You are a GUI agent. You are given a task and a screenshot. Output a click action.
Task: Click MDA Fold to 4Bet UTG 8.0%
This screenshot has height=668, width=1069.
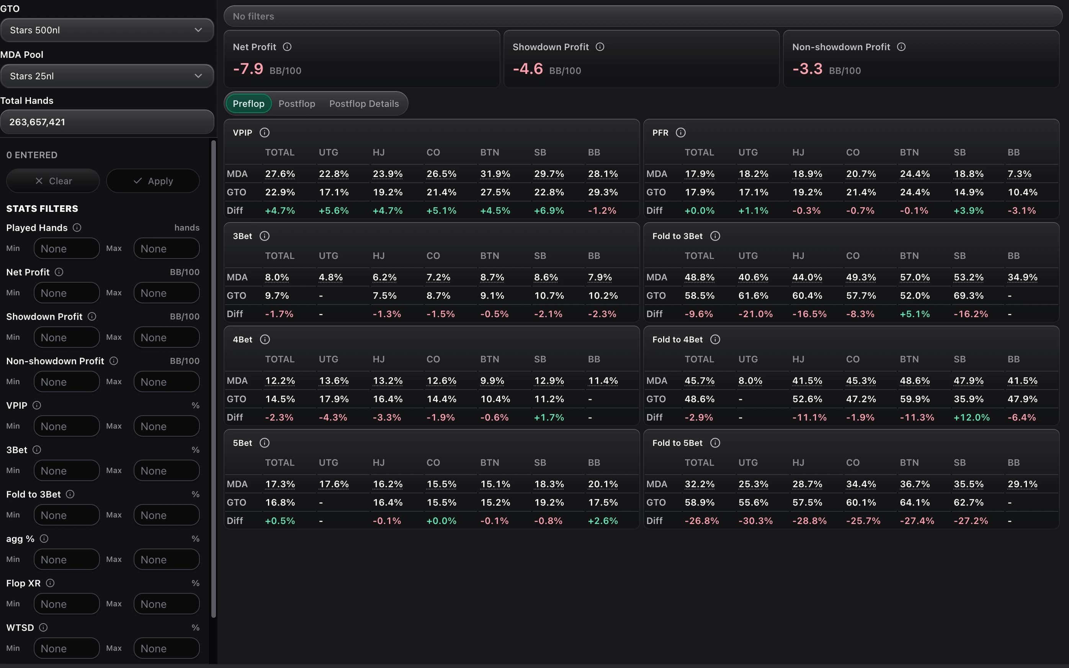coord(750,381)
